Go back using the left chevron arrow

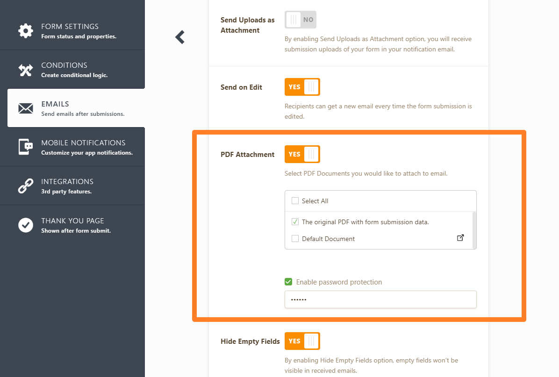click(x=180, y=37)
